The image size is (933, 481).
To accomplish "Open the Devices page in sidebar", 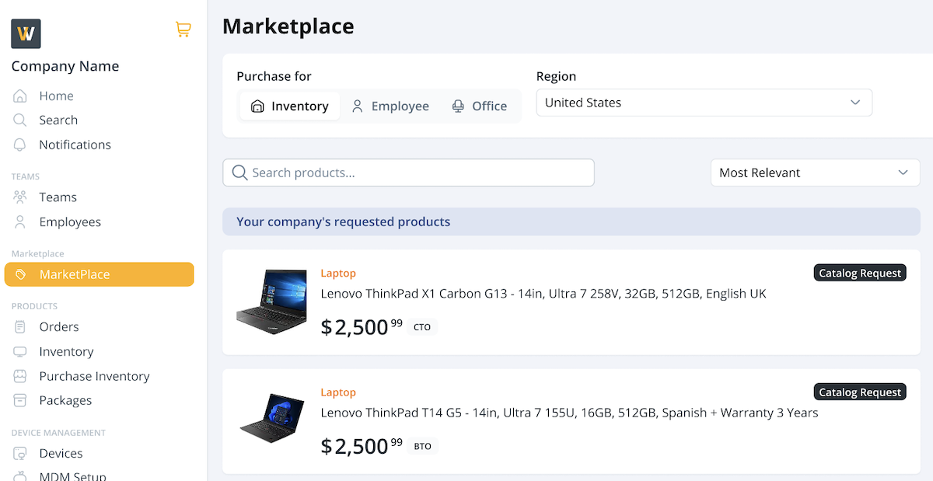I will tap(61, 453).
